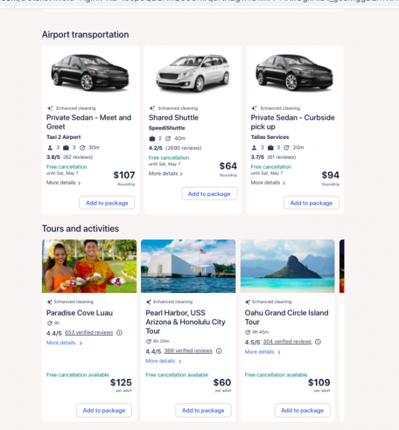Click info icon next to 304 verified reviews
399x430 pixels.
click(318, 342)
